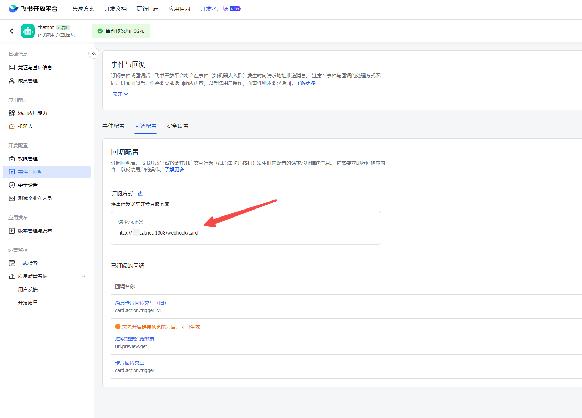Click the chatgpt robot app icon
582x418 pixels.
point(28,31)
